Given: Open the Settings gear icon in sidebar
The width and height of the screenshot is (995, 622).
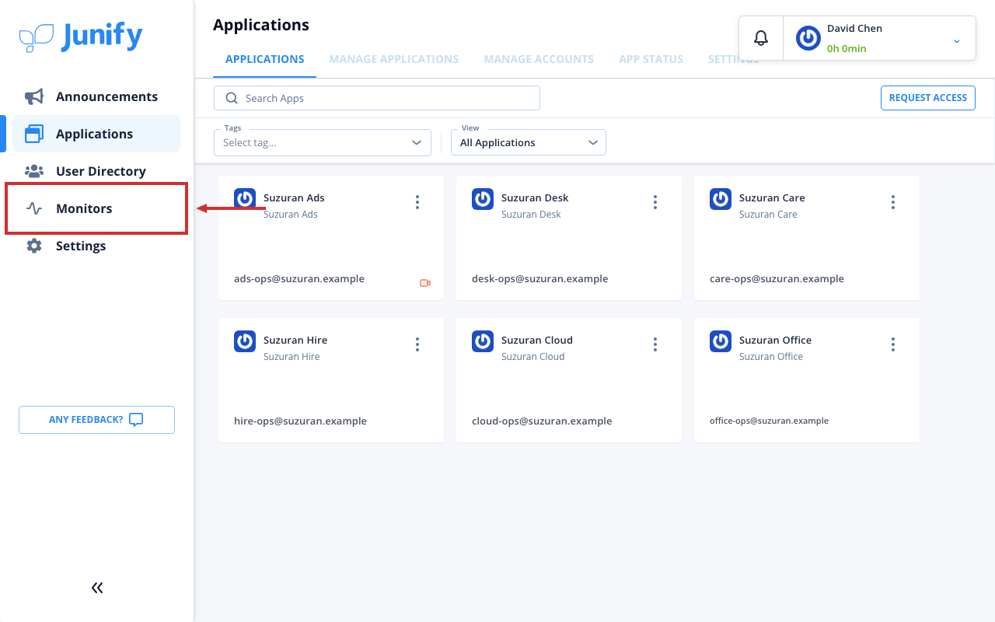Looking at the screenshot, I should (34, 246).
